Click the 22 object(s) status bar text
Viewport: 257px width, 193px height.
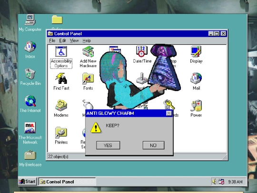point(58,157)
